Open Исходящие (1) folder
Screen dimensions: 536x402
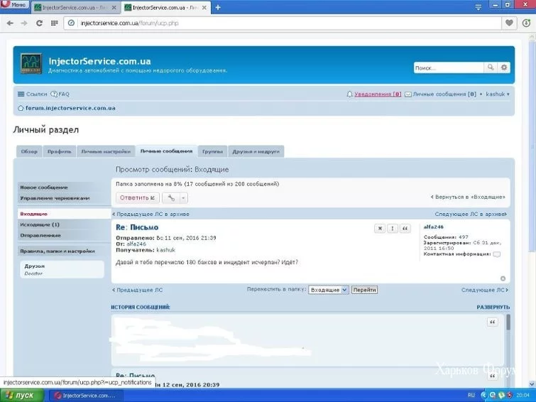click(64, 224)
